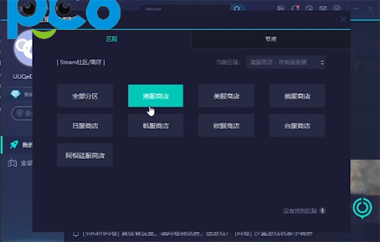Click the settings gear icon in the top bar

[337, 8]
